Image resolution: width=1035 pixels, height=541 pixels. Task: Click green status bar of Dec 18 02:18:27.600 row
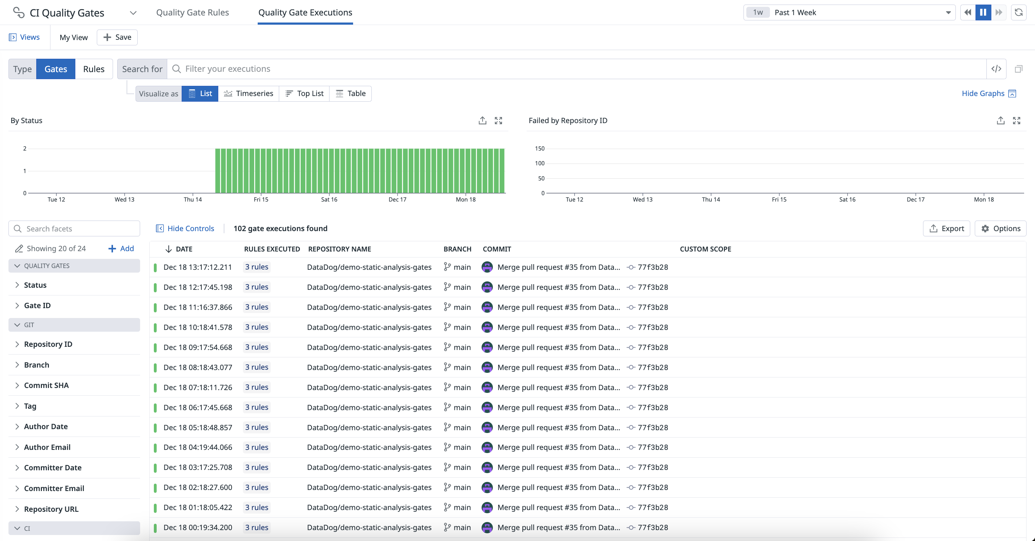(x=155, y=488)
